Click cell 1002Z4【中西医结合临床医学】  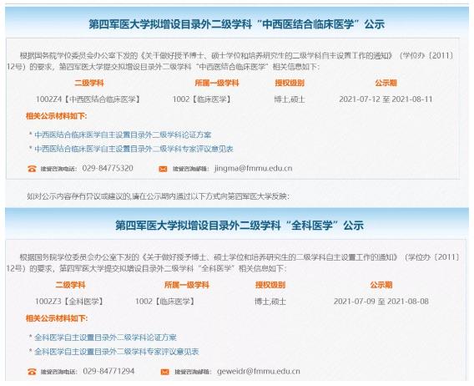88,99
